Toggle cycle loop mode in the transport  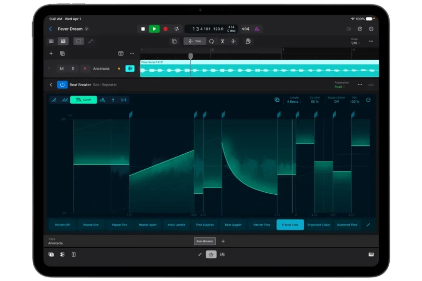pos(177,29)
